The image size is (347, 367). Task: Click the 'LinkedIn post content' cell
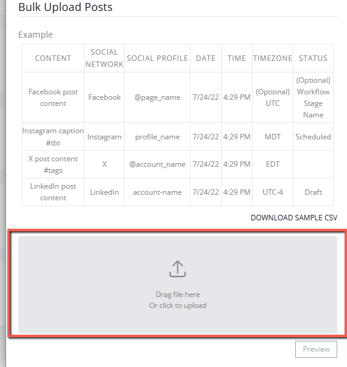53,192
